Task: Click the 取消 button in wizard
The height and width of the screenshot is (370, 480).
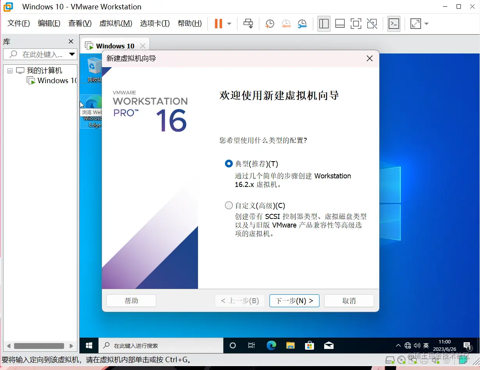Action: pyautogui.click(x=349, y=301)
